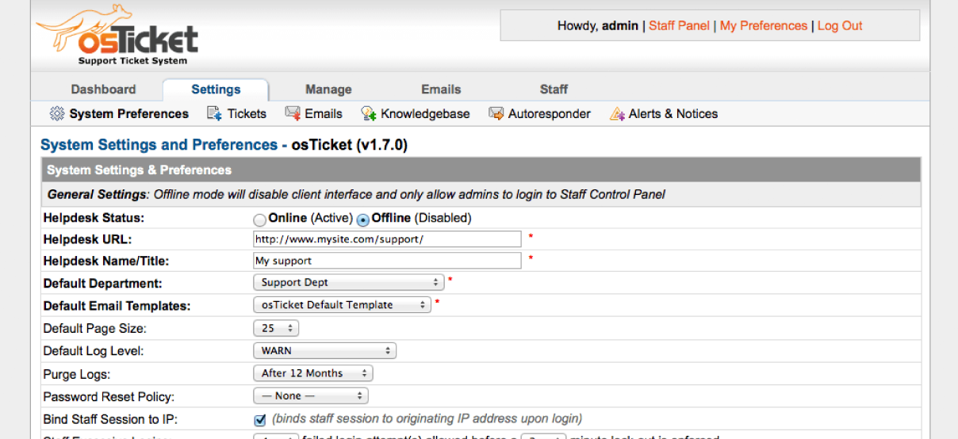This screenshot has height=439, width=958.
Task: Go to the Staff Panel link
Action: [x=679, y=26]
